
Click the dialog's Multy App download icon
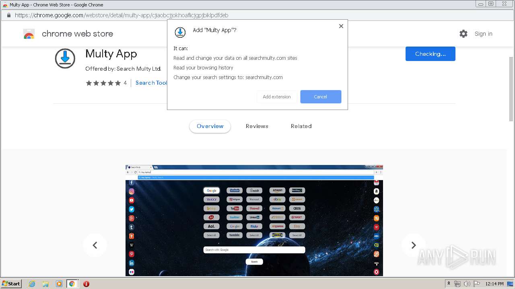pyautogui.click(x=180, y=33)
